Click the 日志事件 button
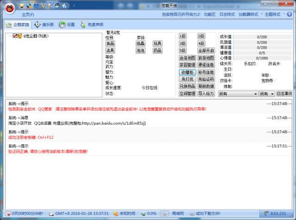Viewport: 296px width, 220px height. (284, 93)
